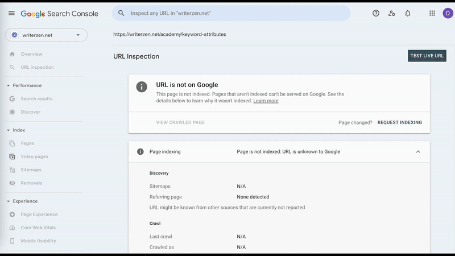This screenshot has width=455, height=256.
Task: Click the search magnifier icon
Action: (x=121, y=13)
